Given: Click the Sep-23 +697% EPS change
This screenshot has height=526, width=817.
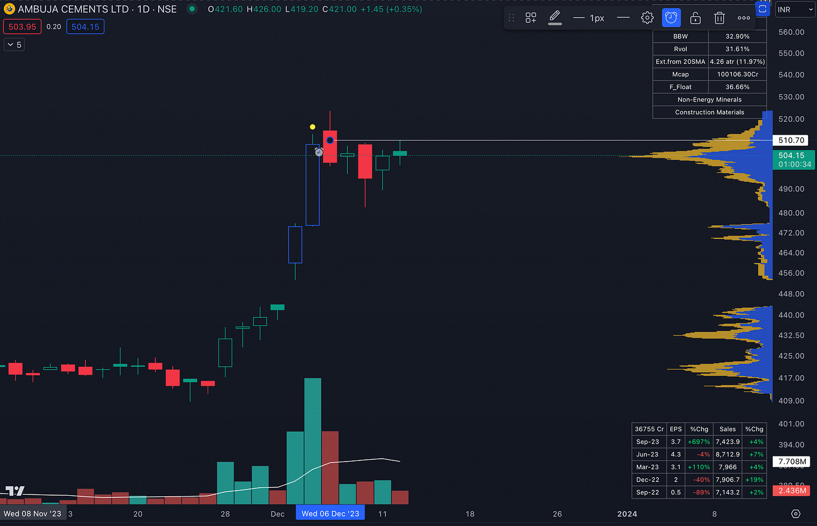Looking at the screenshot, I should [x=699, y=442].
